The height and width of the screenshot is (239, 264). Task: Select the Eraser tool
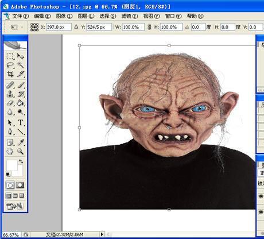tap(10, 103)
